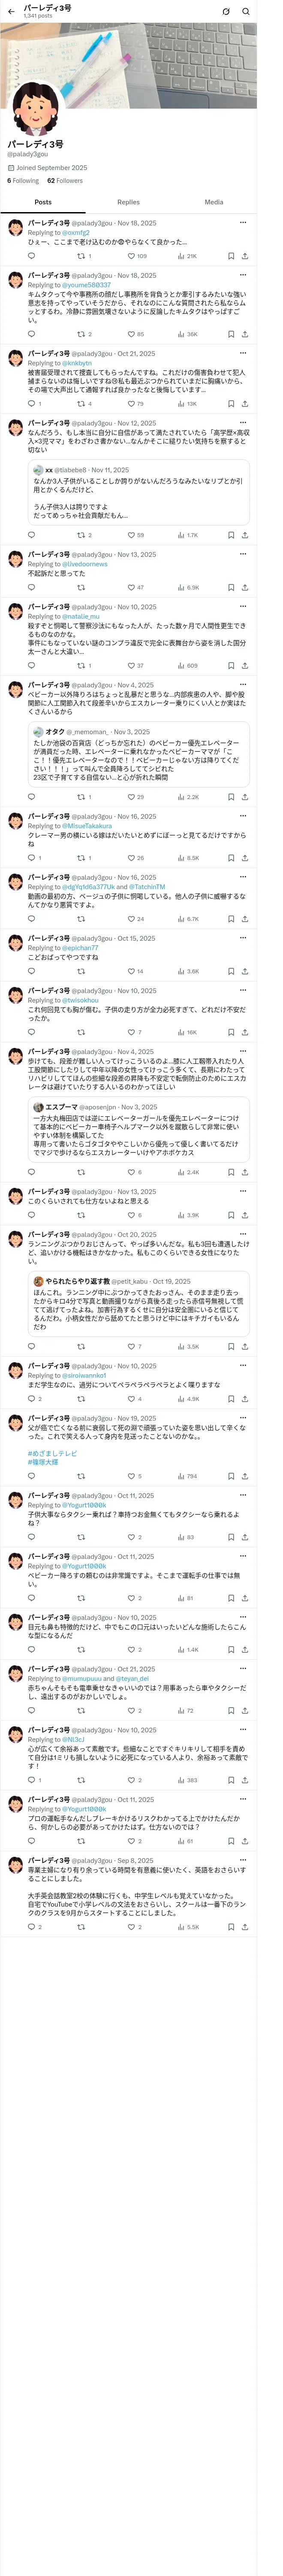This screenshot has width=283, height=2576.
Task: Bookmark the reply to @youme580337
Action: (x=231, y=334)
